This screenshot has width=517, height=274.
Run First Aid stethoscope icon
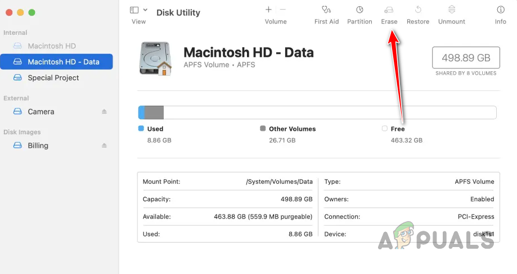point(326,10)
